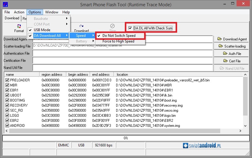Click the Format toolbar icon

pos(19,28)
